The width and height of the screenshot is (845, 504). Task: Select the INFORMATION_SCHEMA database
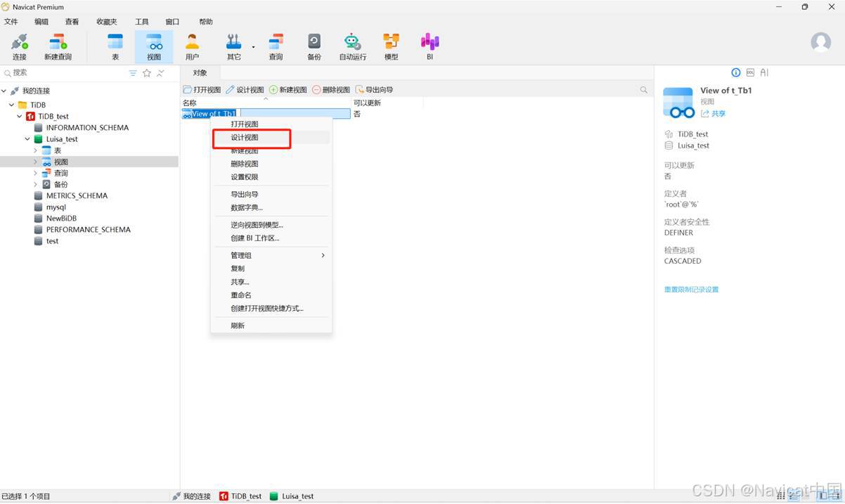87,128
